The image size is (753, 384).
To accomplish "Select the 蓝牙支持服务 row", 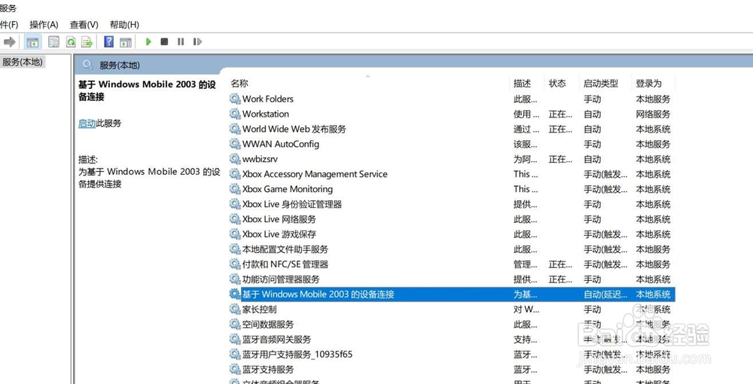I will [451, 370].
